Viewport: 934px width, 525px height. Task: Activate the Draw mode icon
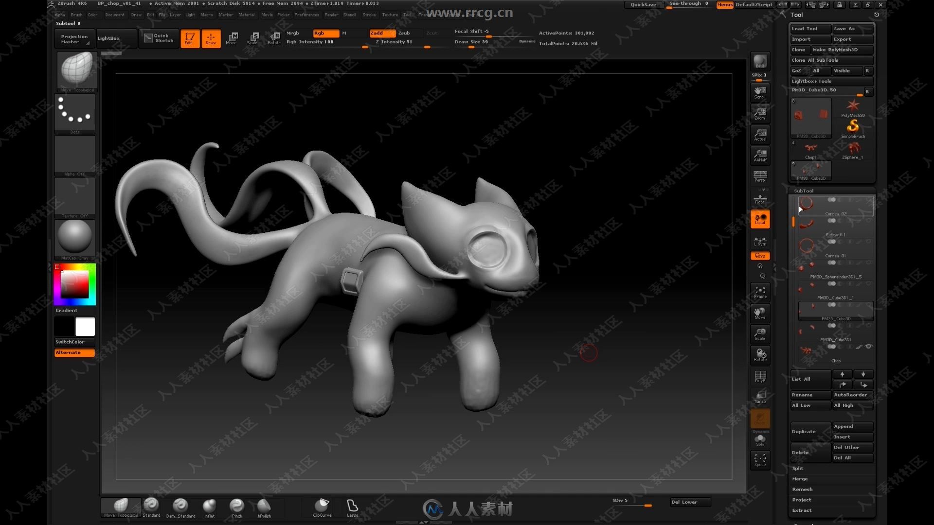pyautogui.click(x=211, y=38)
